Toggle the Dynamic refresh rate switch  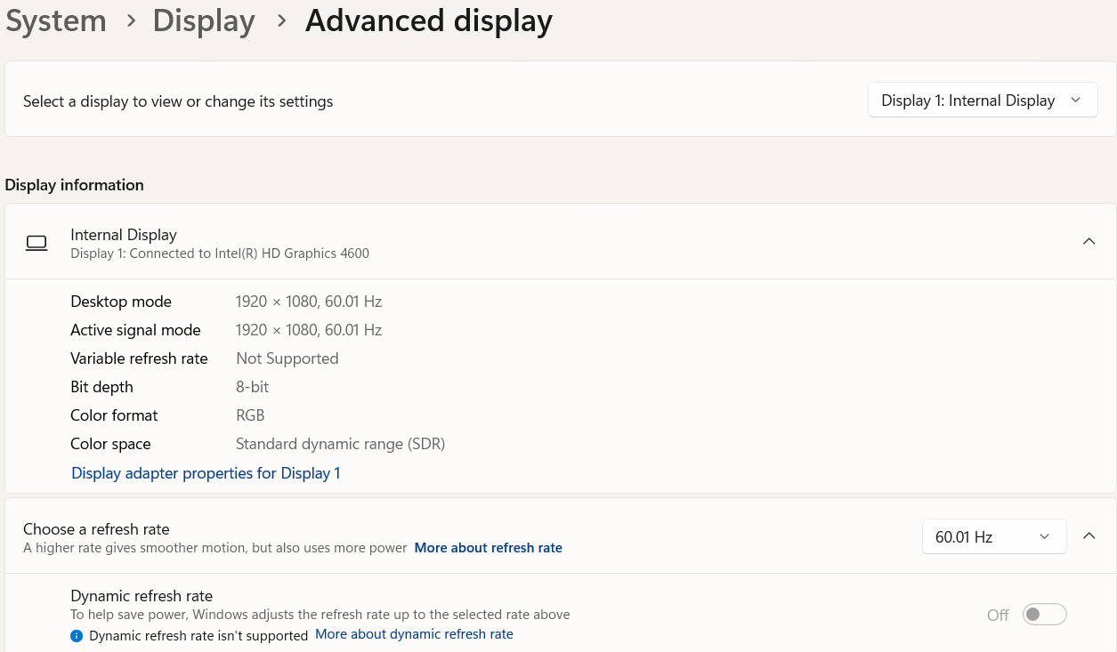[x=1044, y=615]
